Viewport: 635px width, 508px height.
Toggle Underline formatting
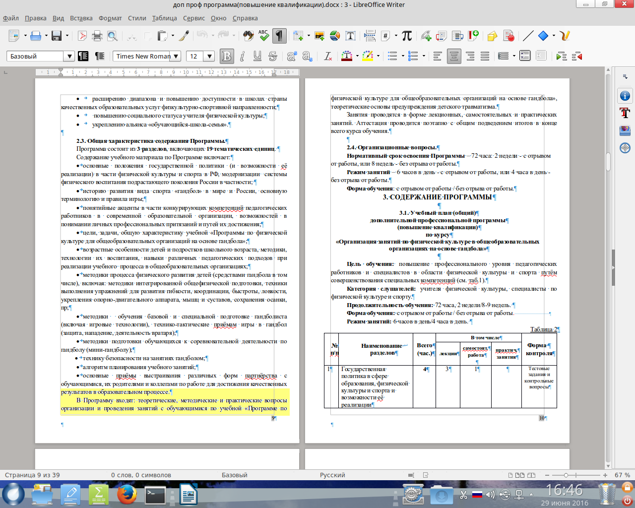pyautogui.click(x=257, y=56)
